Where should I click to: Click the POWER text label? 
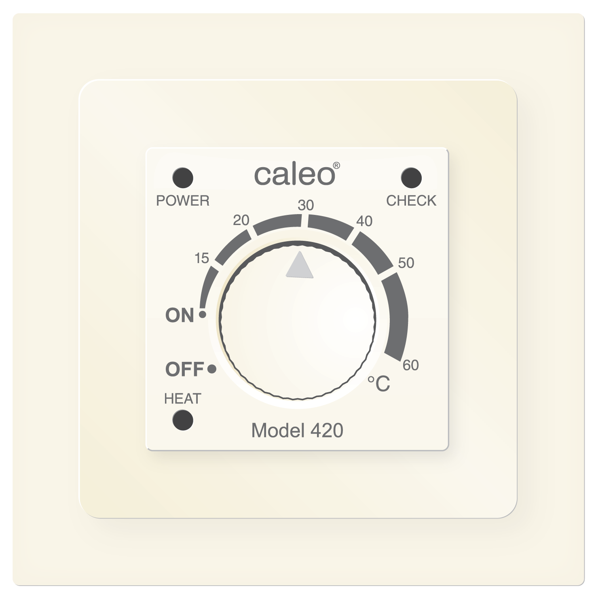tap(183, 201)
